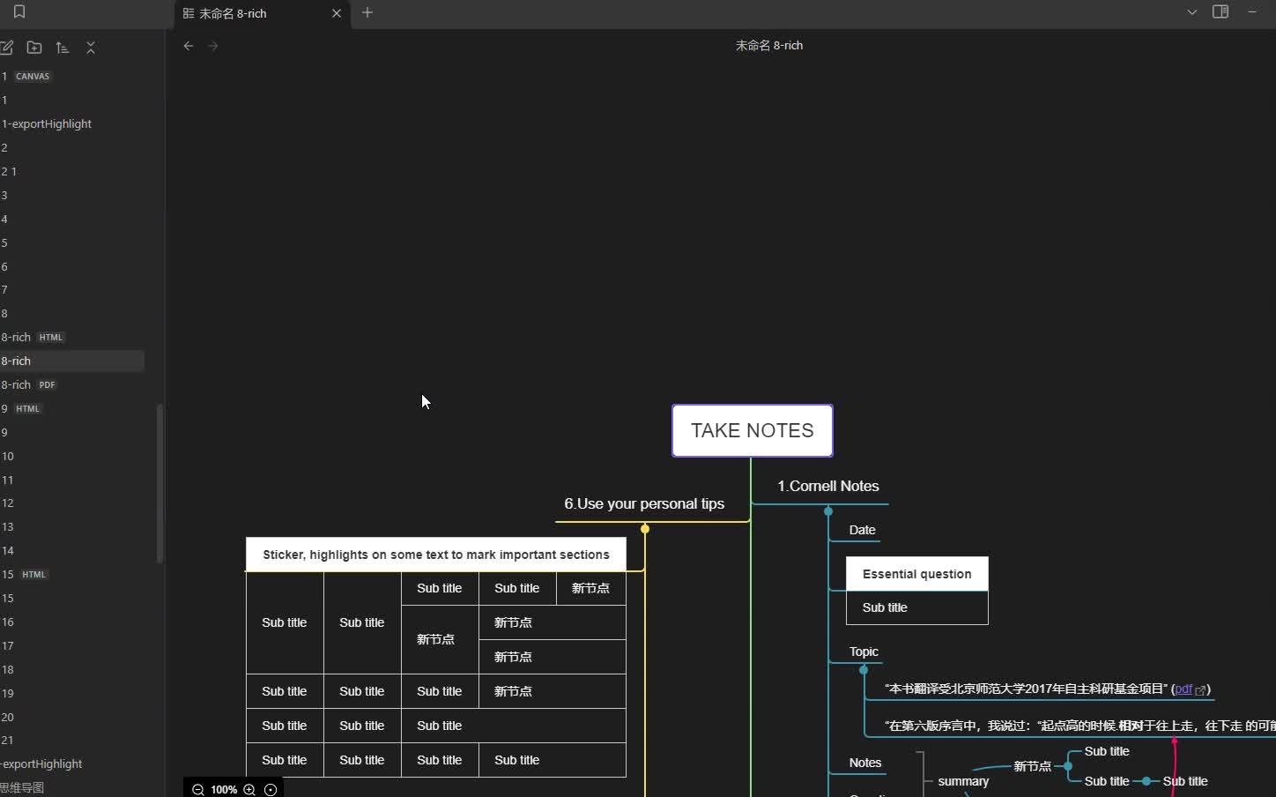The width and height of the screenshot is (1276, 797).
Task: Navigate back in the canvas history
Action: coord(188,46)
